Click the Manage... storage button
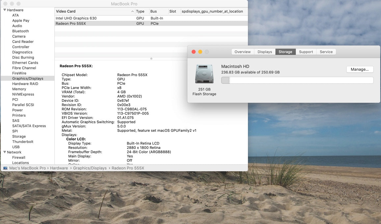The height and width of the screenshot is (224, 381). click(x=360, y=70)
